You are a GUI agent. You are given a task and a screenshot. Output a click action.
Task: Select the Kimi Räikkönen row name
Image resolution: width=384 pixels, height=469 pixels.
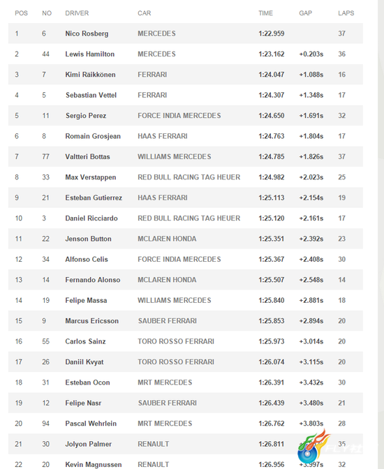(x=90, y=75)
